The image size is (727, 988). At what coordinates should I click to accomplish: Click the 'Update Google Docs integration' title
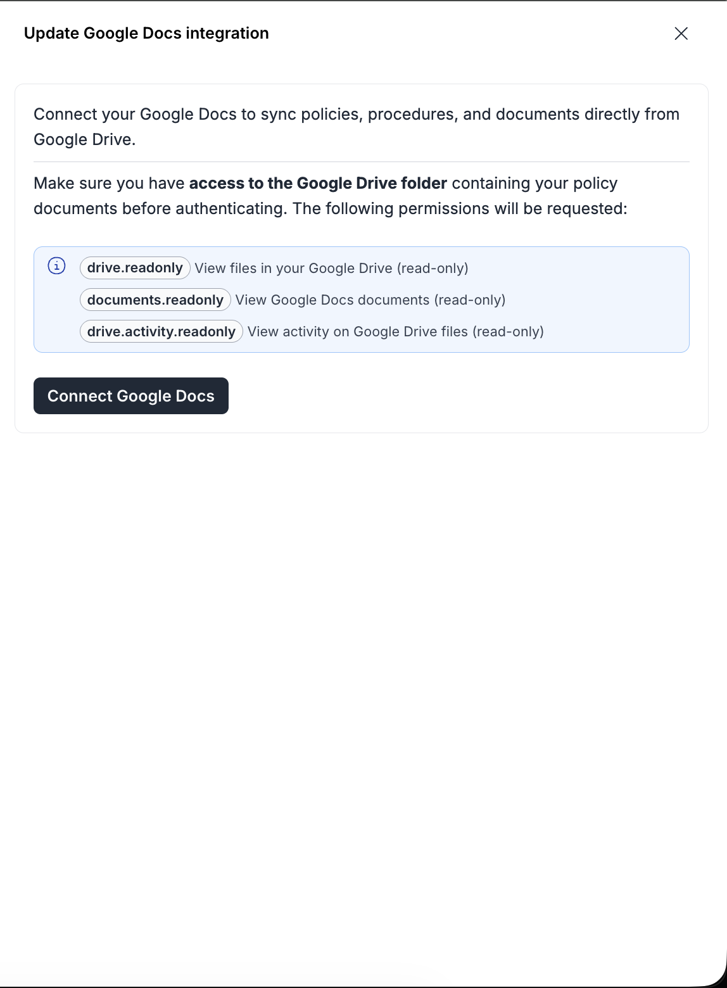click(x=146, y=34)
